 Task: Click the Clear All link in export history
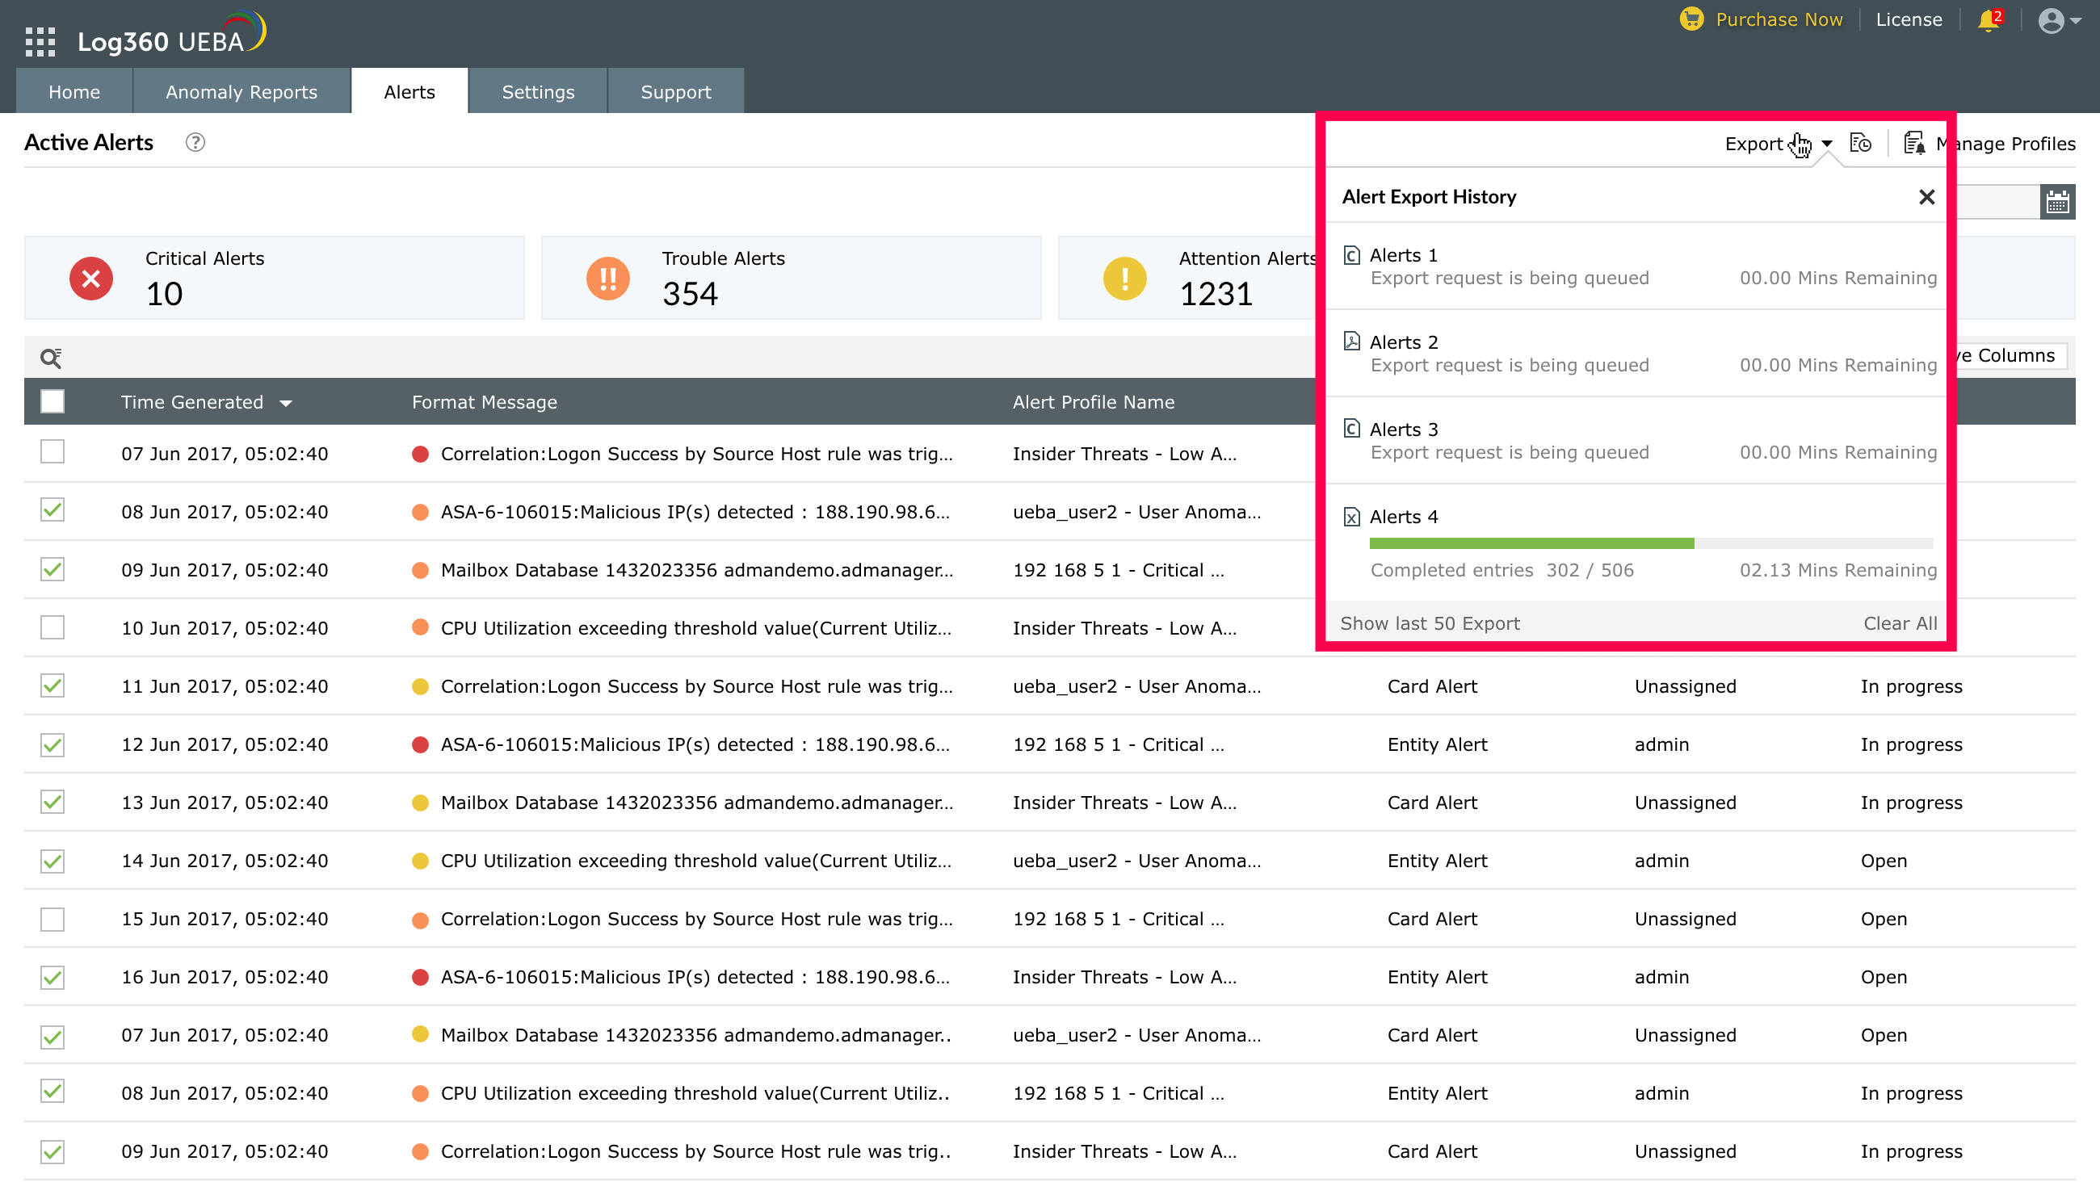(1900, 622)
